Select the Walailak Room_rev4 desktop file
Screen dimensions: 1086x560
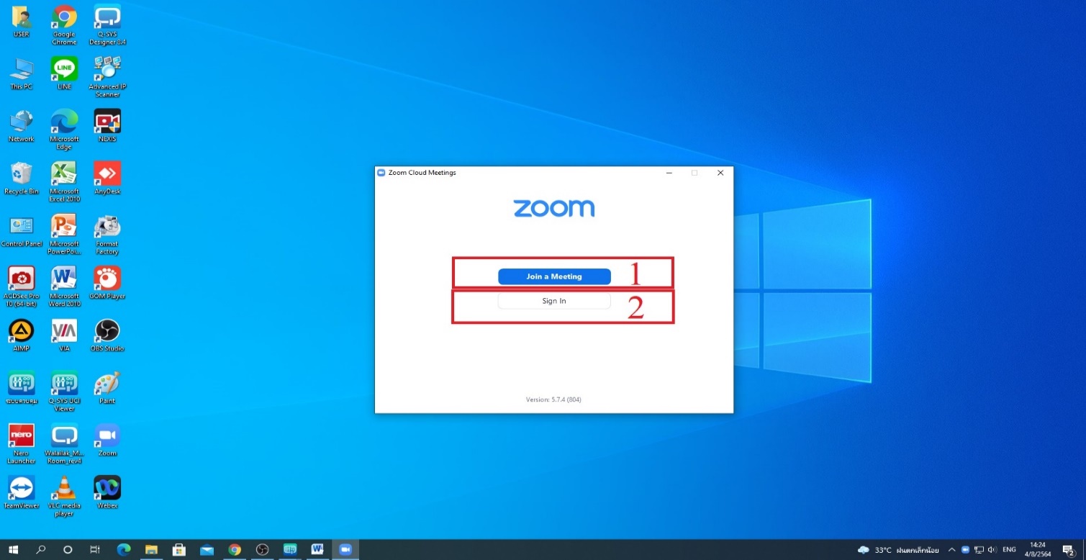[64, 444]
